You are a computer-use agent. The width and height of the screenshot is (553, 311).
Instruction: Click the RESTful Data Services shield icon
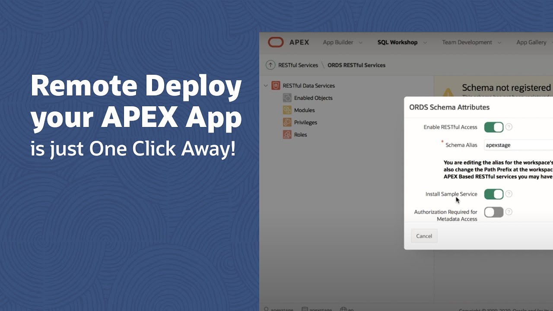coord(276,86)
